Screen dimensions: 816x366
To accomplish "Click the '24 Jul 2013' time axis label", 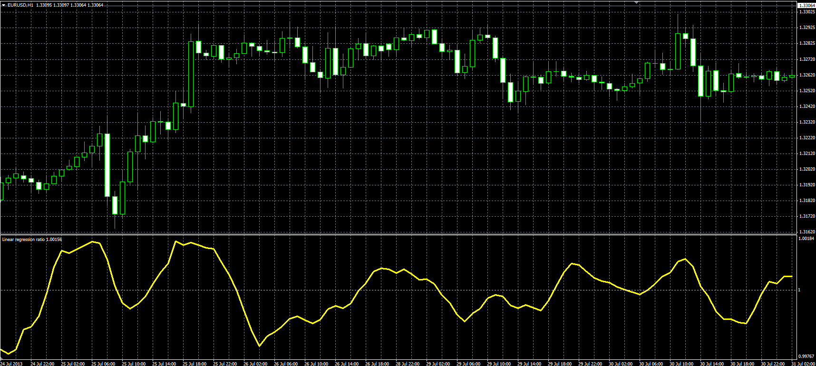I will 11,364.
